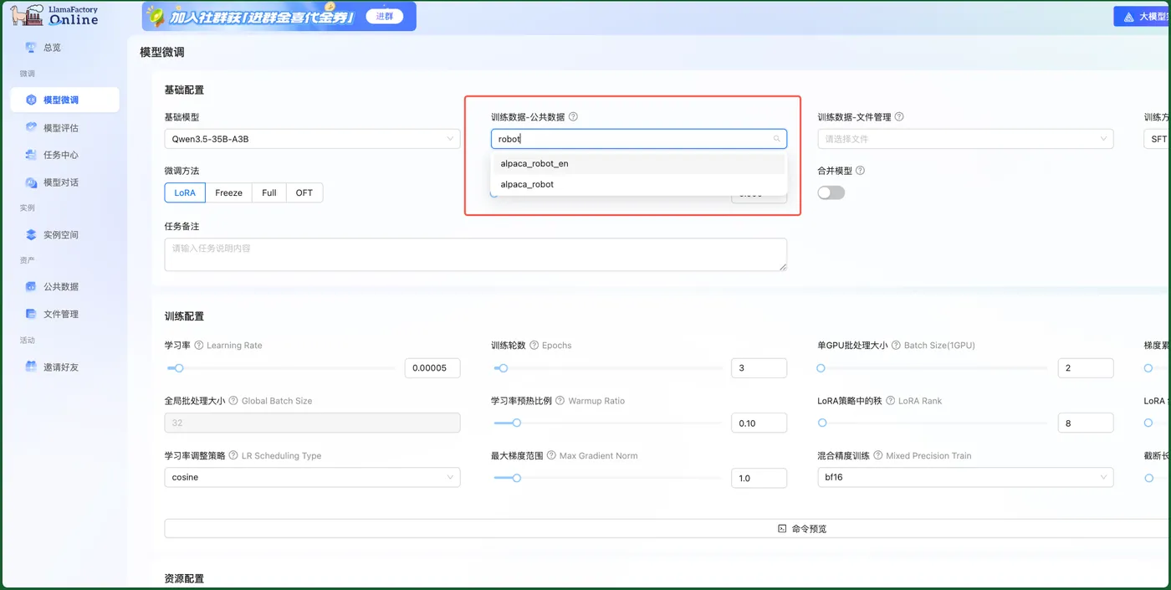Click the Batch Size value field showing 2
The width and height of the screenshot is (1171, 590).
(1086, 368)
